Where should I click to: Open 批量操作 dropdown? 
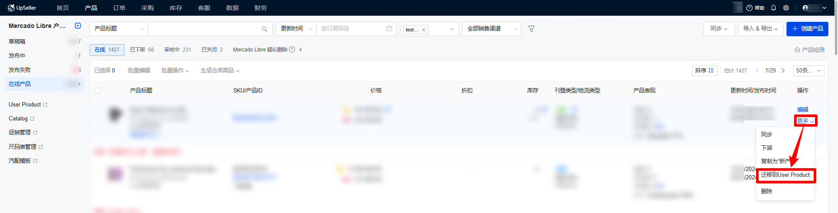(175, 70)
